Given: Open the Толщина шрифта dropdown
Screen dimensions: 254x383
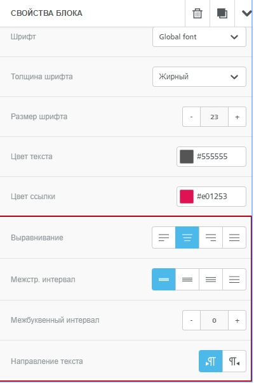Looking at the screenshot, I should click(x=199, y=77).
